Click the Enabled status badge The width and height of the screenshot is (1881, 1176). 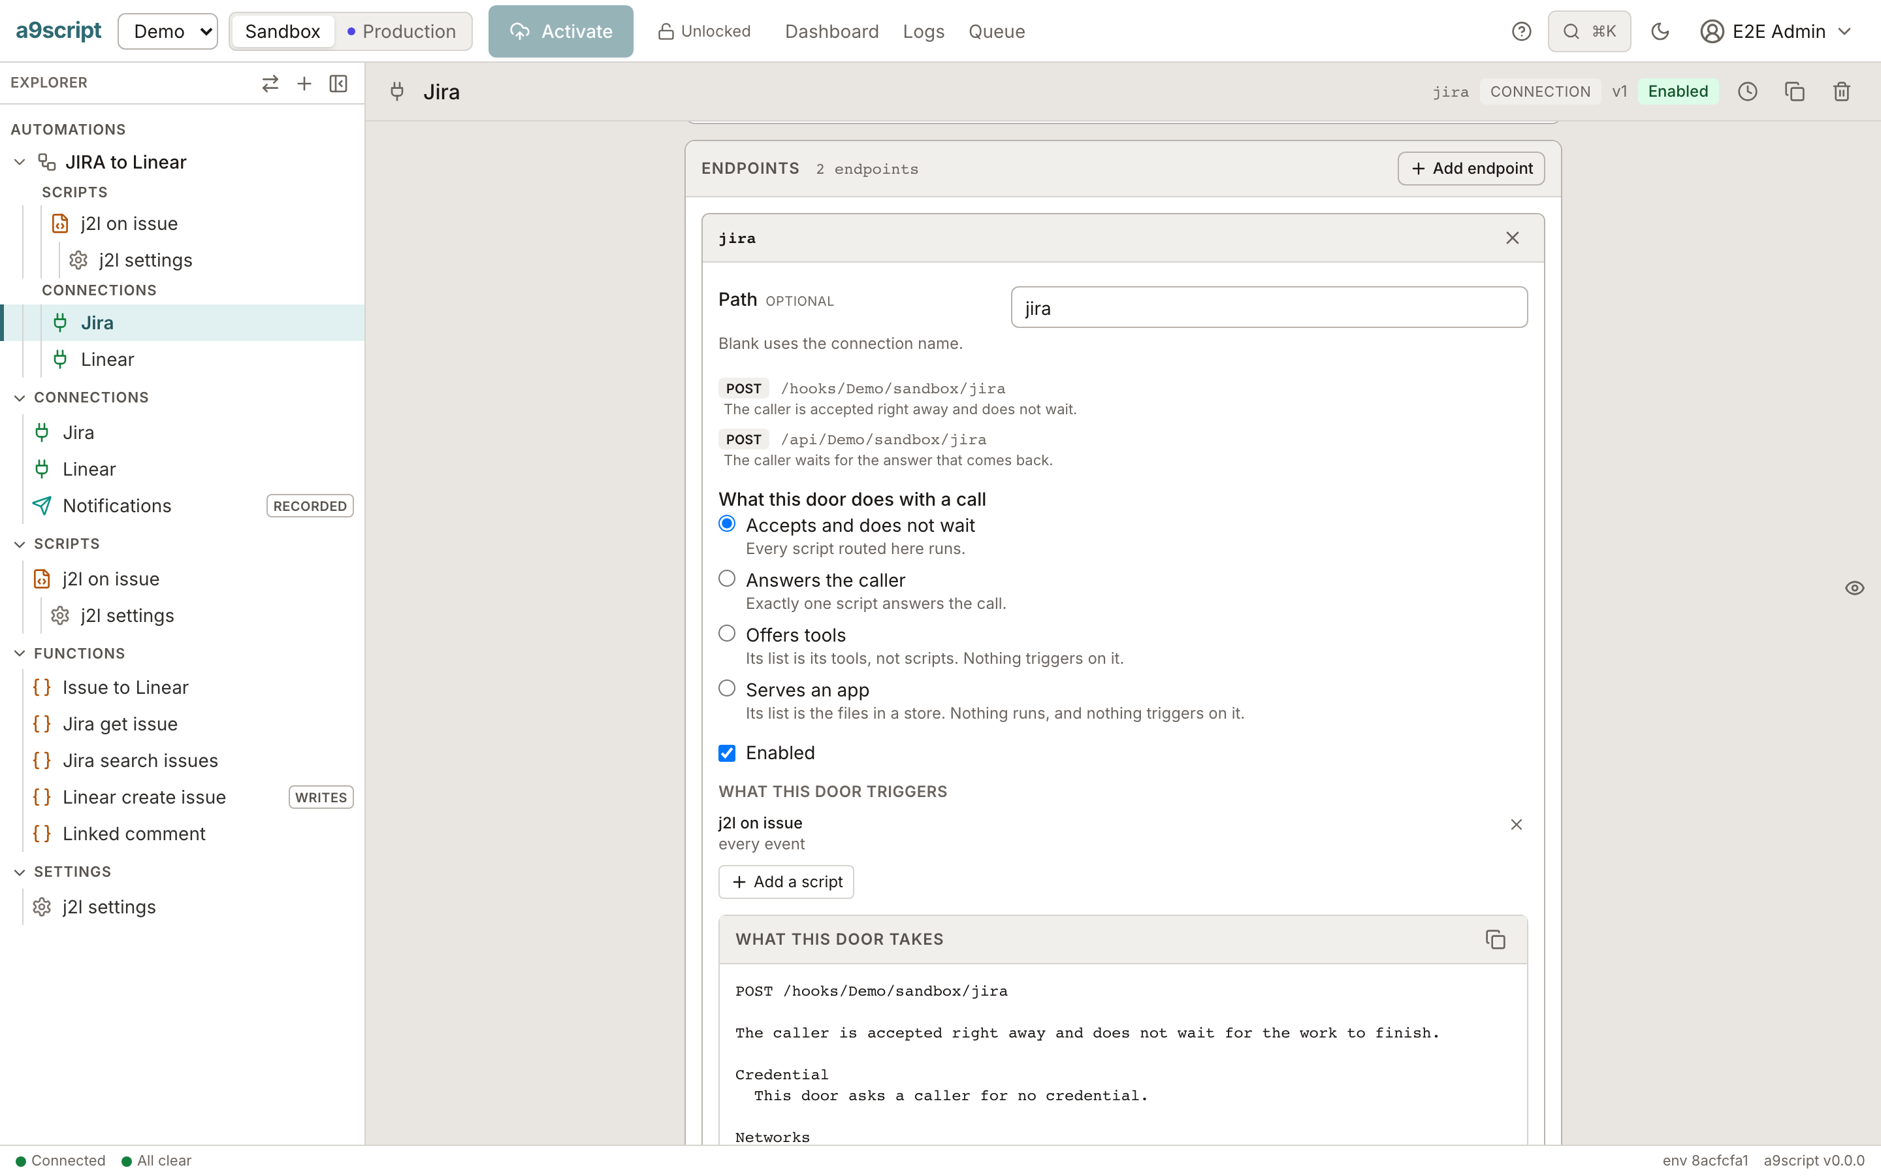pyautogui.click(x=1677, y=91)
